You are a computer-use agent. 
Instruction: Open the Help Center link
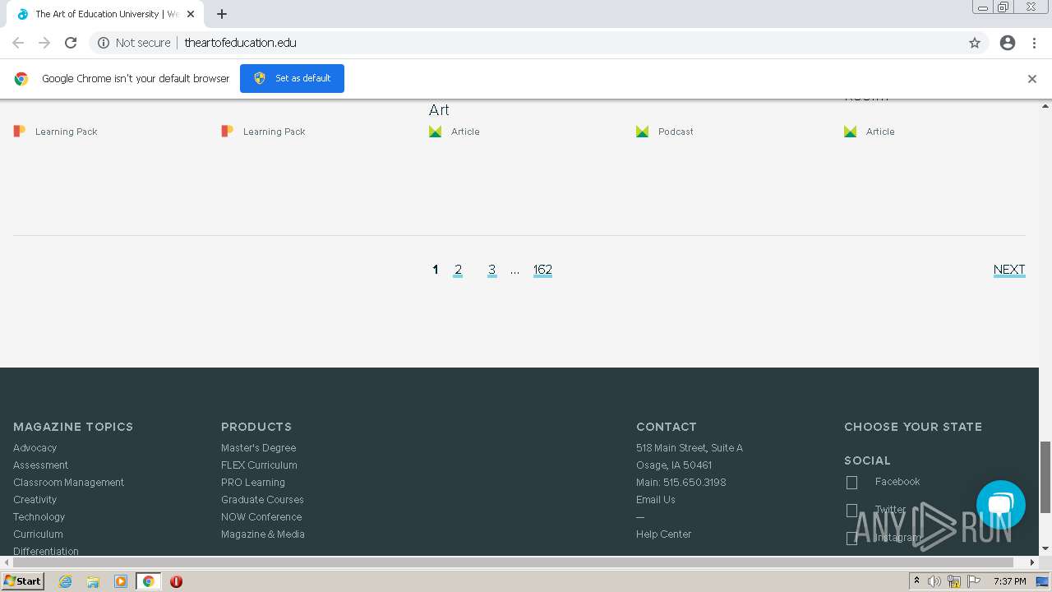point(663,534)
